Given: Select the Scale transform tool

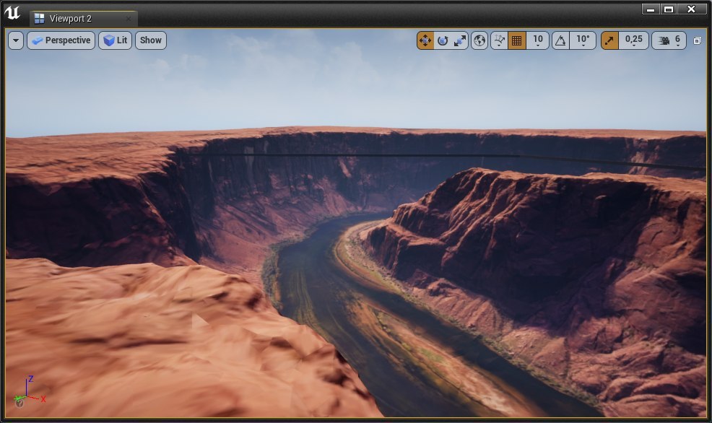Looking at the screenshot, I should (x=459, y=40).
